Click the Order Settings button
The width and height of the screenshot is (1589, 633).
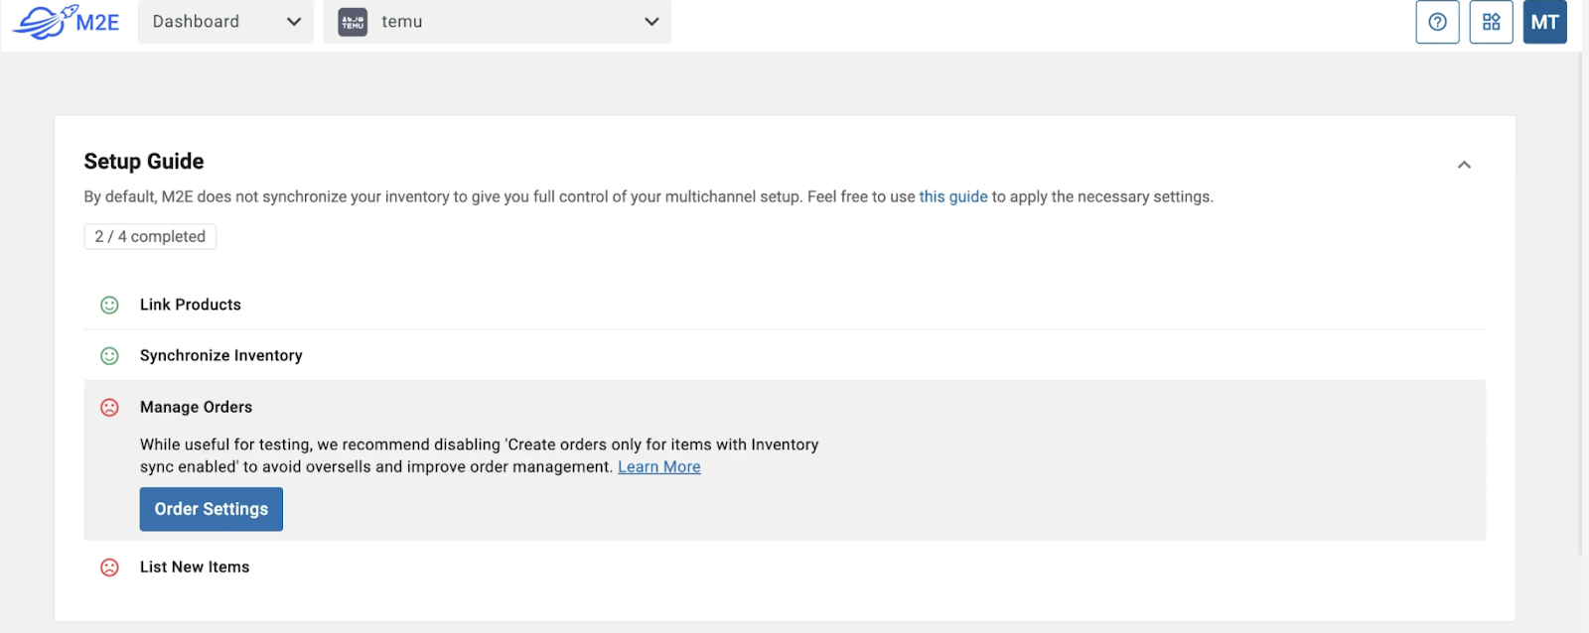coord(212,509)
